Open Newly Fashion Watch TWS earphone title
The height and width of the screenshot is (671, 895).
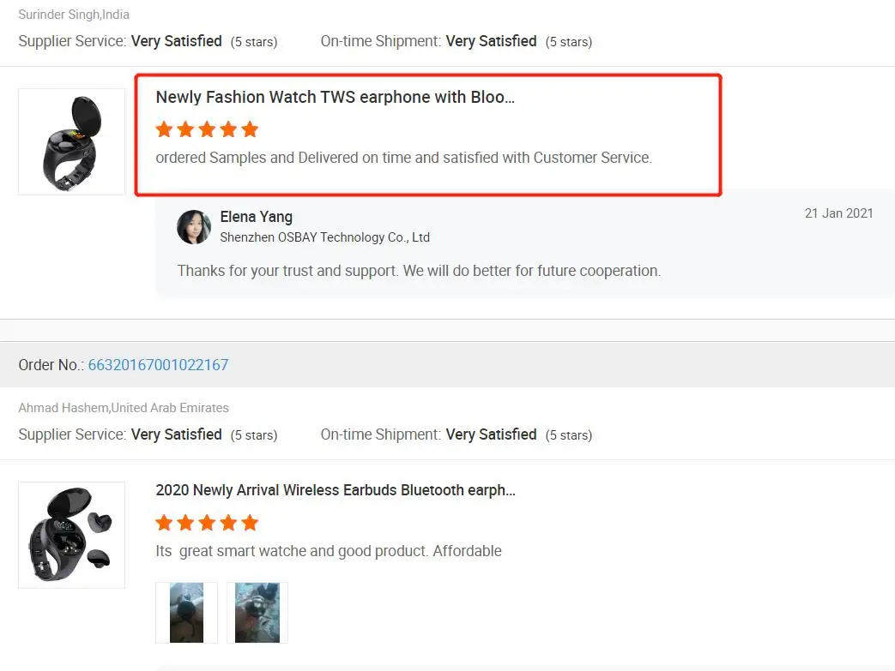click(335, 97)
